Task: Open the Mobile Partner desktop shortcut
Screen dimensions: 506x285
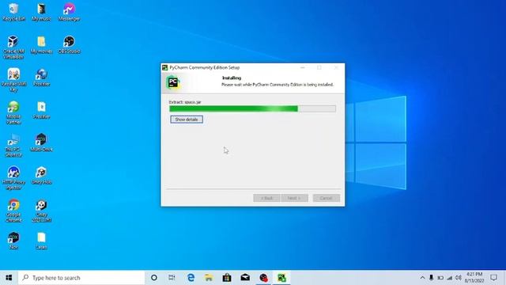Action: click(x=13, y=112)
